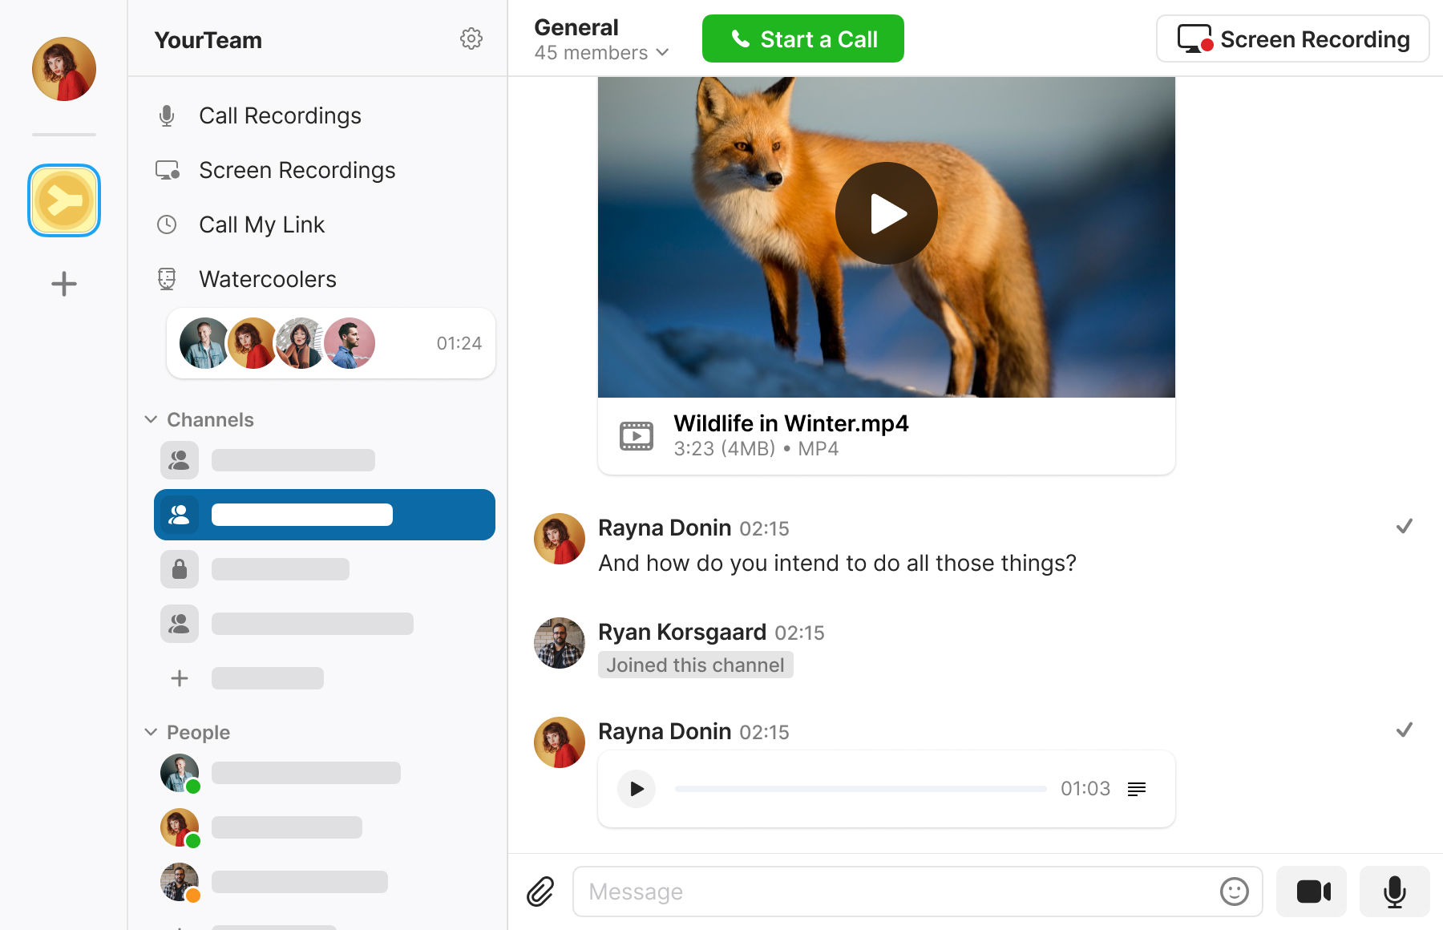Image resolution: width=1443 pixels, height=930 pixels.
Task: Switch to the General channel view
Action: (576, 26)
